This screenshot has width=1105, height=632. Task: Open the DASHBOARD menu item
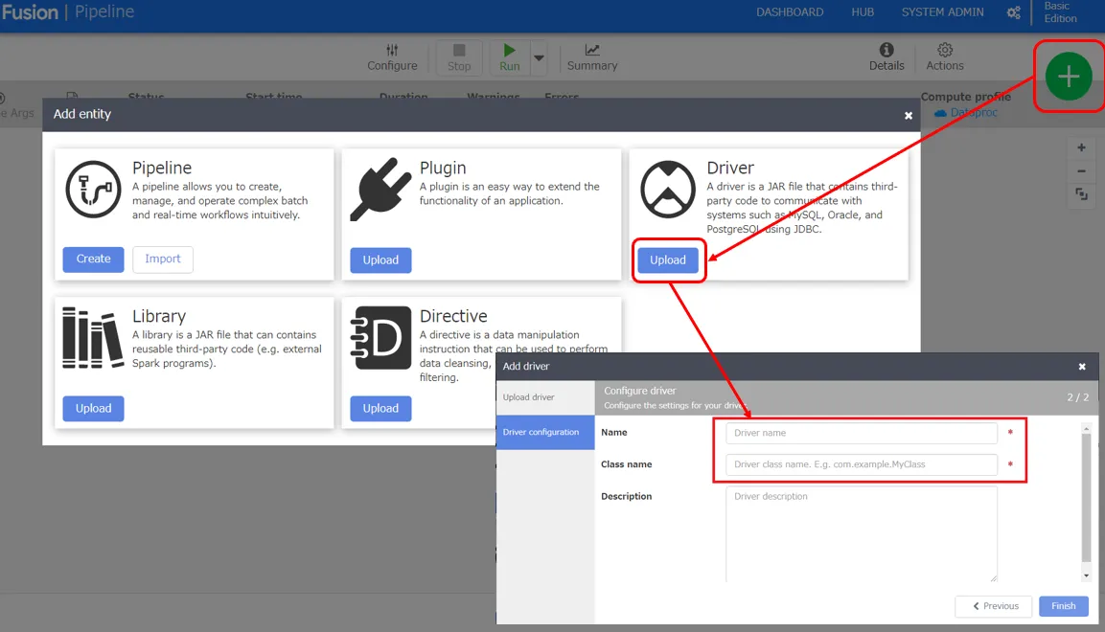point(789,12)
